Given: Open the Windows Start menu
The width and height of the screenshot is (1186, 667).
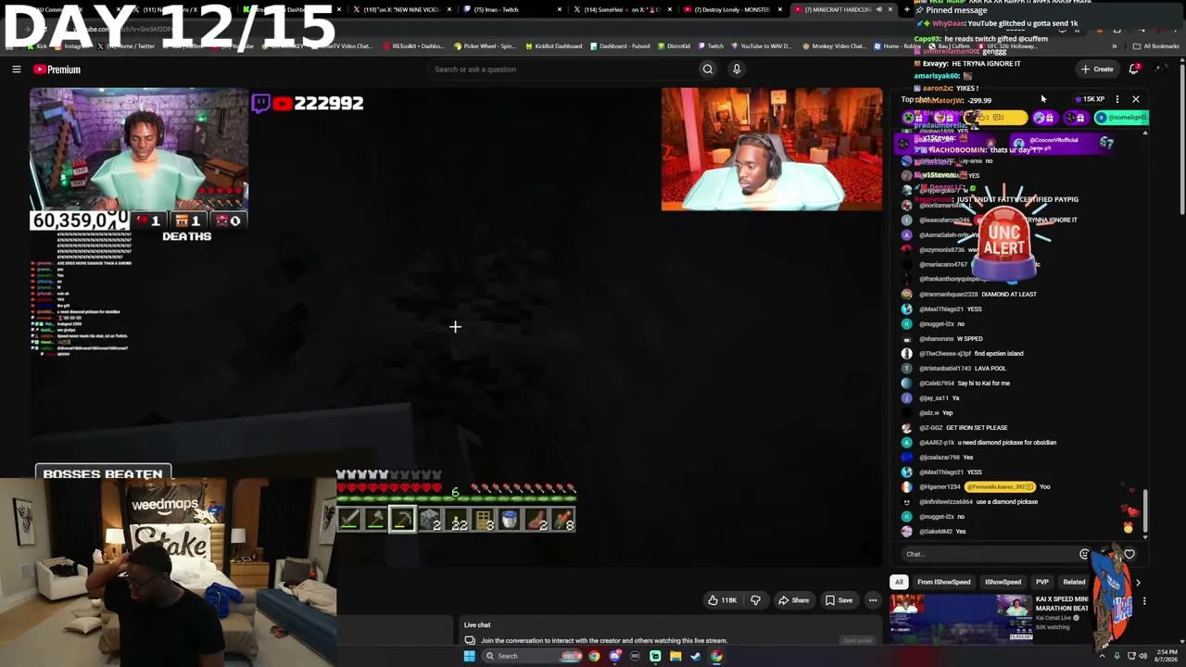Looking at the screenshot, I should coord(469,656).
